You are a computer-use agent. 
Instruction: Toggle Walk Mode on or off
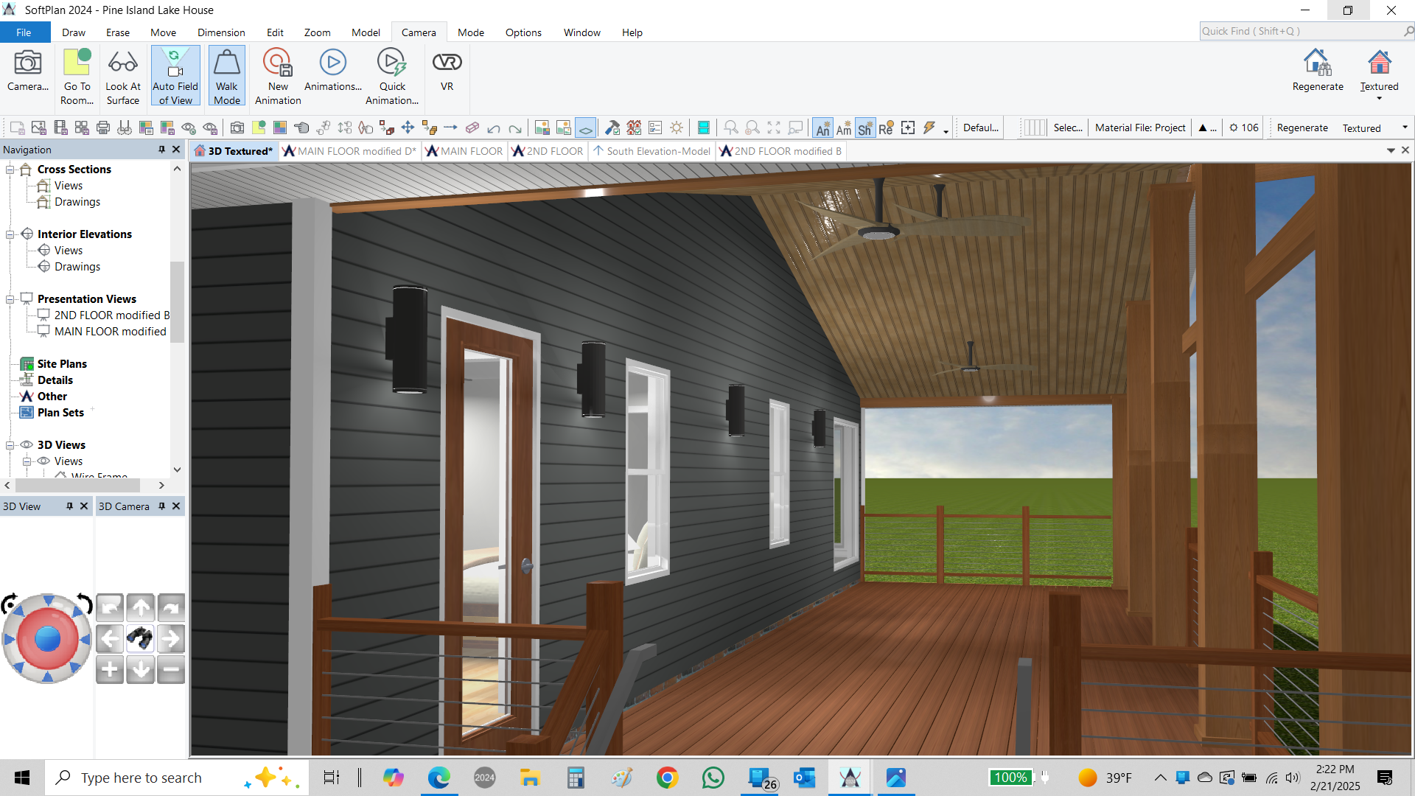coord(226,75)
